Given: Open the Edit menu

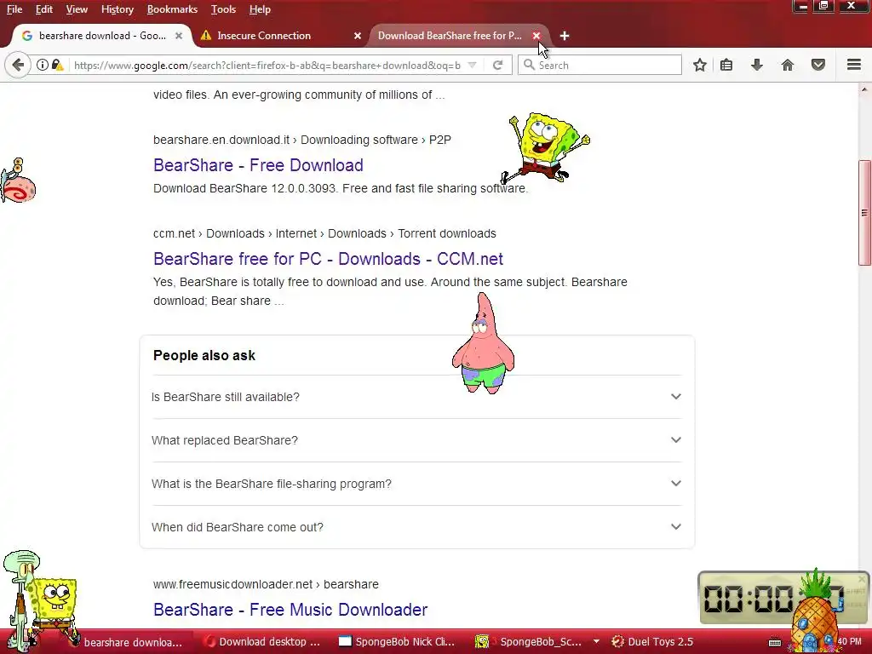Looking at the screenshot, I should [44, 9].
